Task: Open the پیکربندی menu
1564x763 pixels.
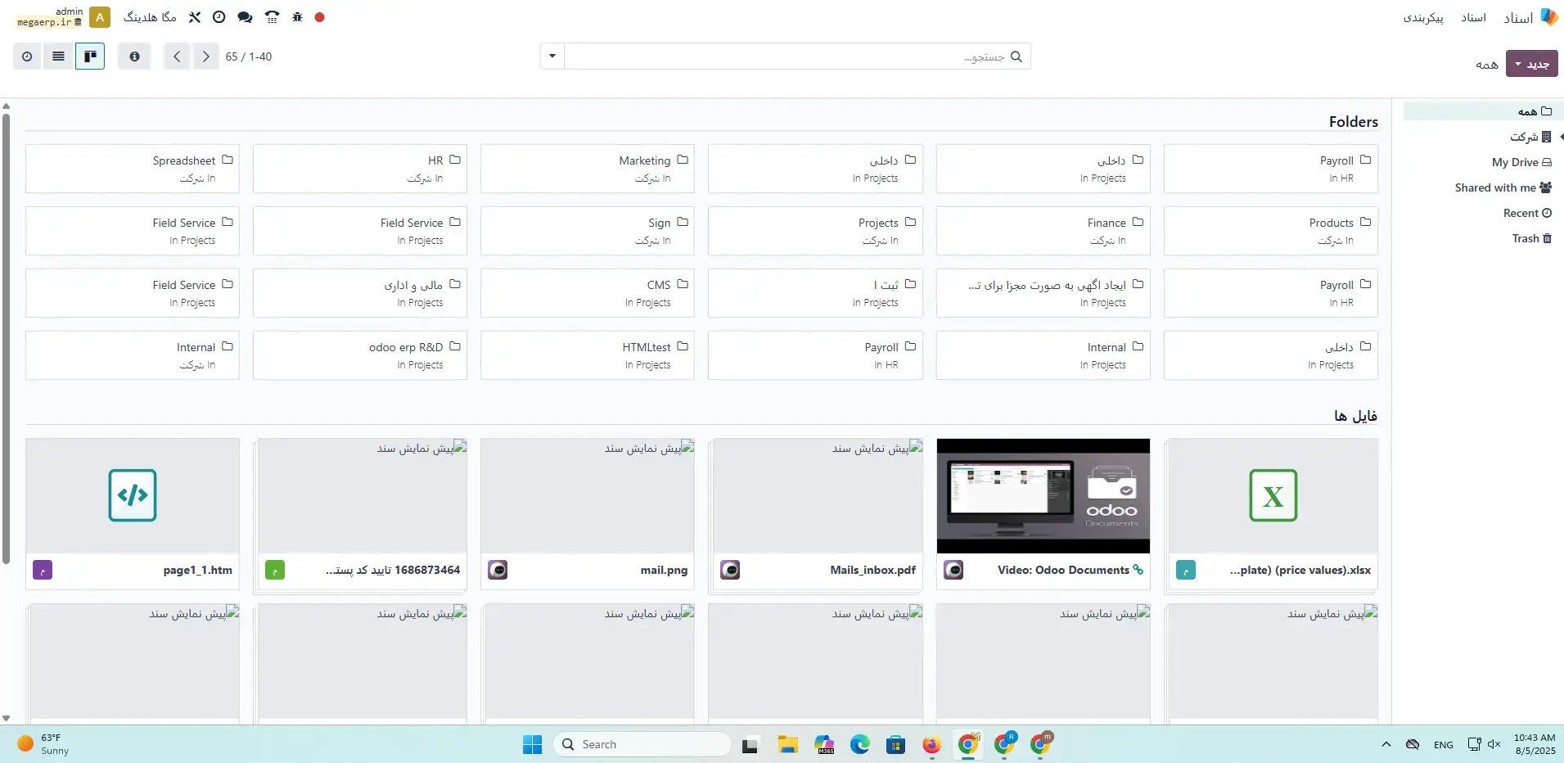Action: click(1423, 17)
